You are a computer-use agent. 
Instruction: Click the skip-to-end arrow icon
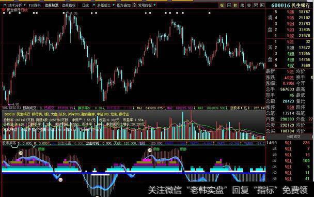[x=262, y=5]
